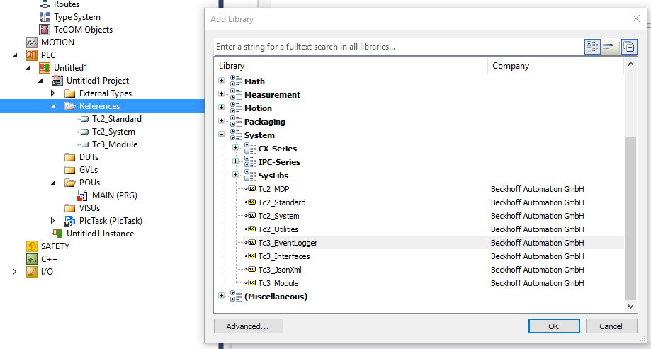Toggle the display all versions icon

pyautogui.click(x=629, y=47)
